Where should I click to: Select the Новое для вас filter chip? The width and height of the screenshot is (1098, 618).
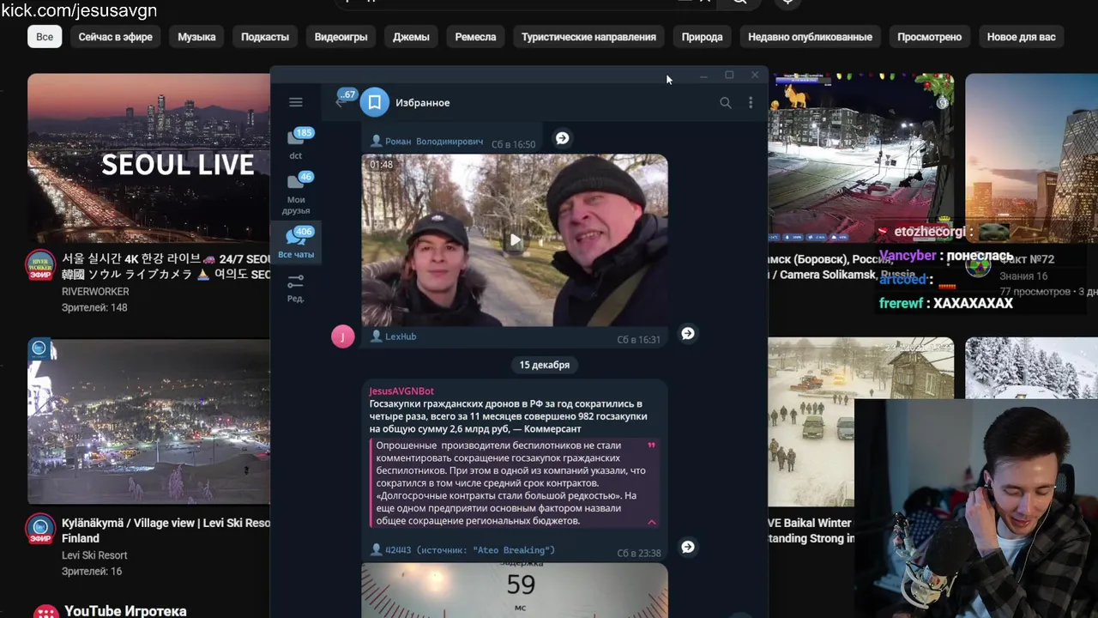pyautogui.click(x=1021, y=37)
